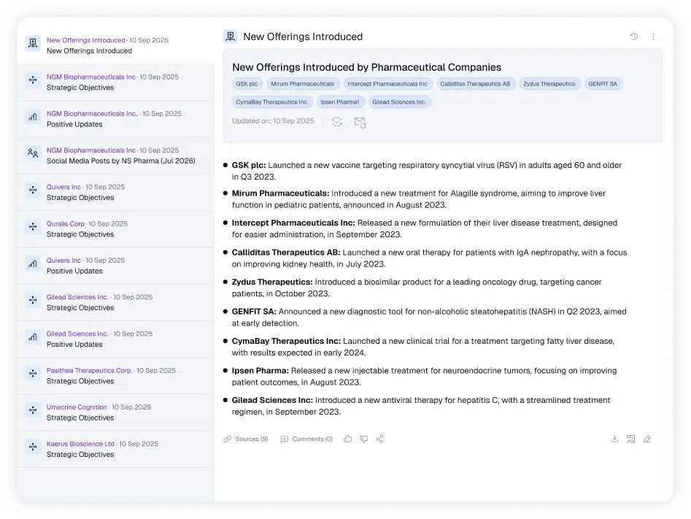Screen dimensions: 691x519
Task: Select the Zydus Therapeutics tag
Action: (x=549, y=84)
